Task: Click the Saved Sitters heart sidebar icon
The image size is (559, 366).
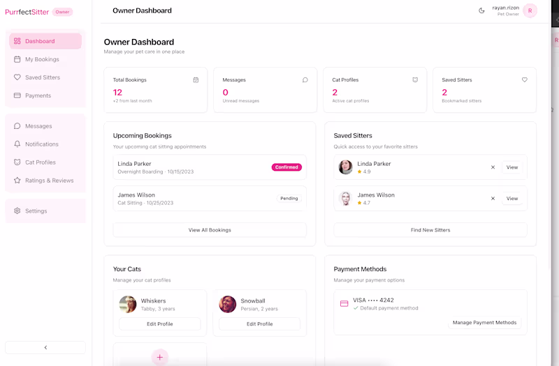Action: coord(17,77)
